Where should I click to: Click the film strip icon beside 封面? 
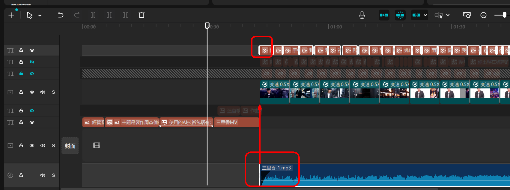[97, 145]
